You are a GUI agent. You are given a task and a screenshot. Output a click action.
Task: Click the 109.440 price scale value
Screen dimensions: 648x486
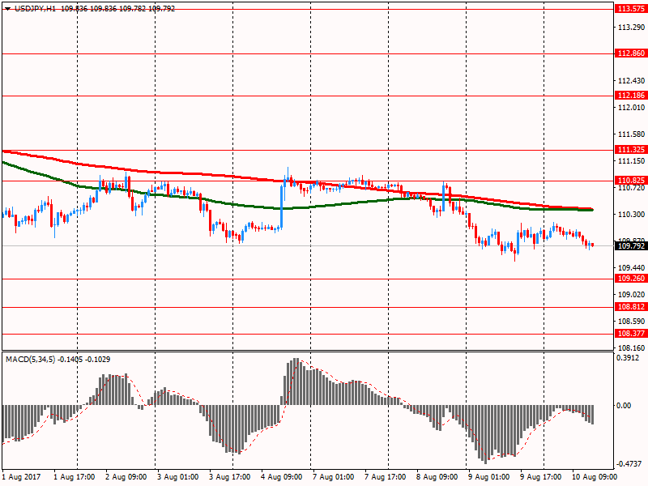pos(631,268)
